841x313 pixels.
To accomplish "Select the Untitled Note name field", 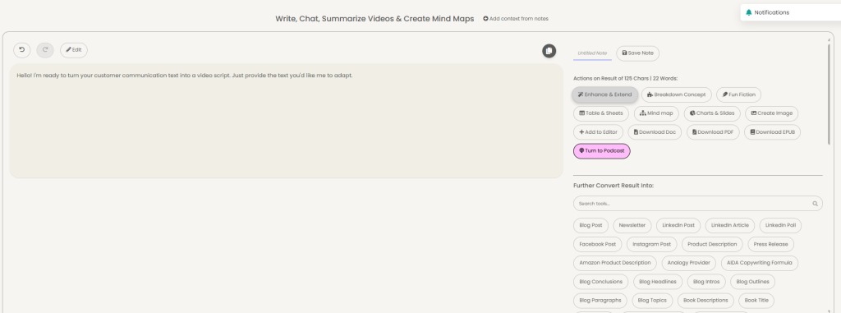I will coord(592,53).
